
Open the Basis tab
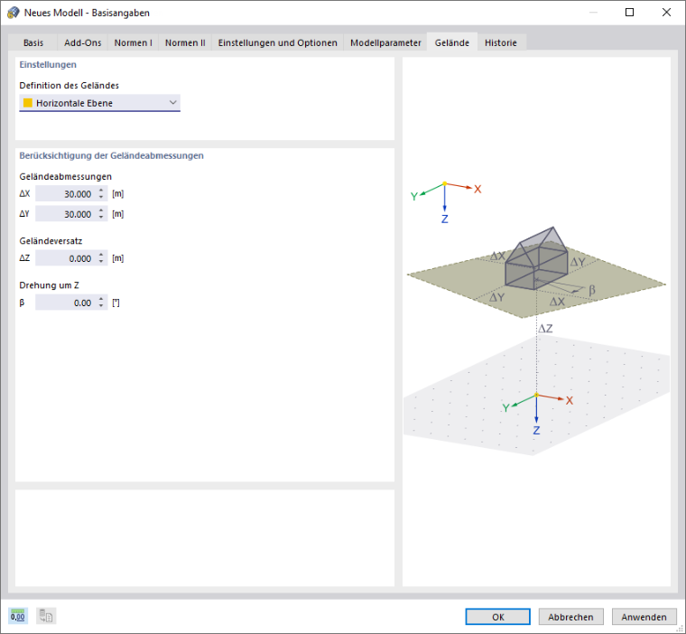33,42
